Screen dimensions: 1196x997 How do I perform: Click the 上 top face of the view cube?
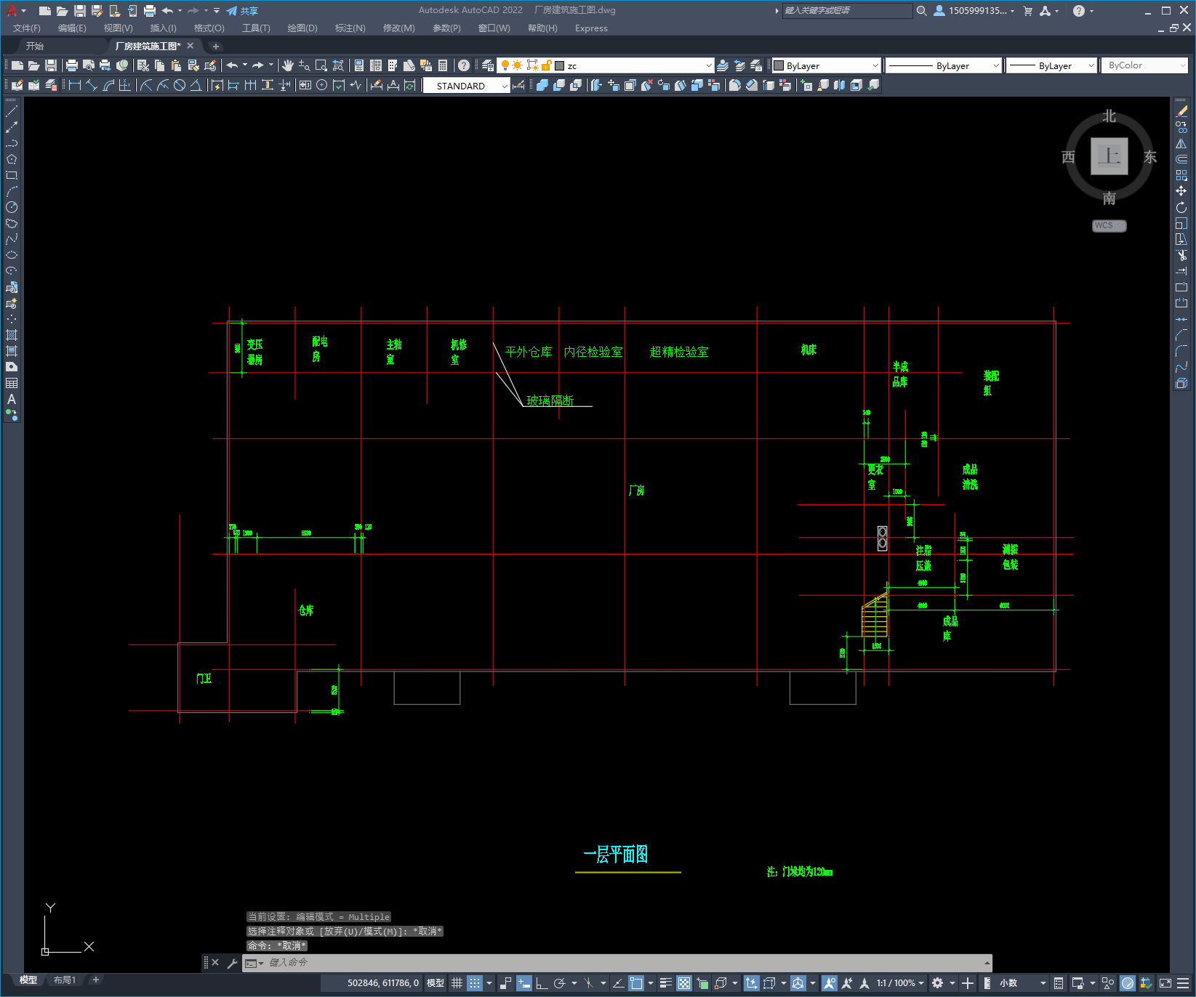point(1109,156)
